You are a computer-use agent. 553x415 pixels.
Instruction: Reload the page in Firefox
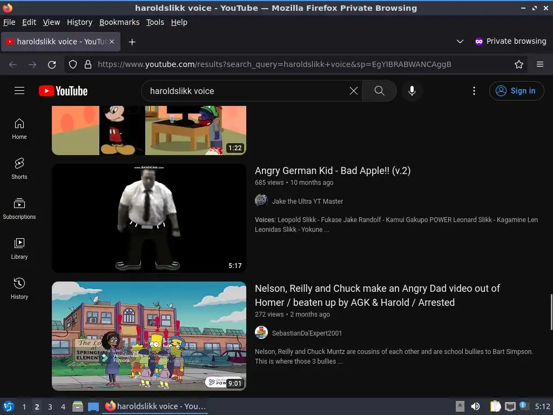coord(52,65)
